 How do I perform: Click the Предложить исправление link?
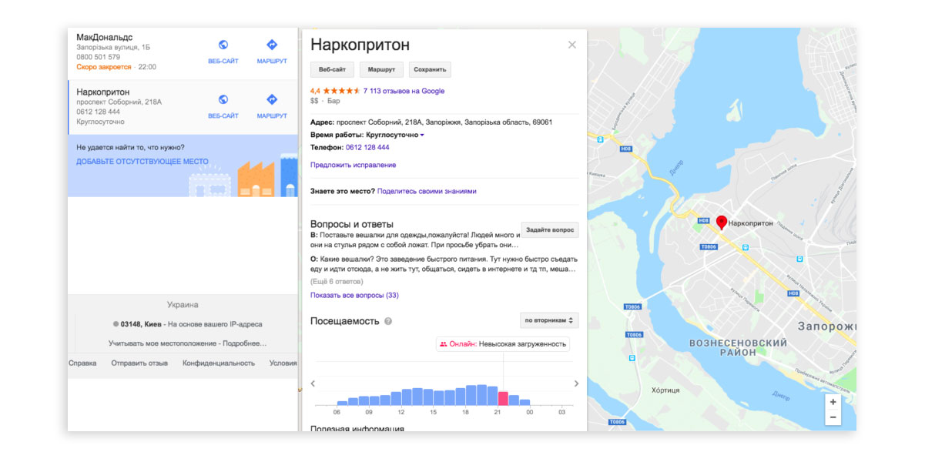353,165
